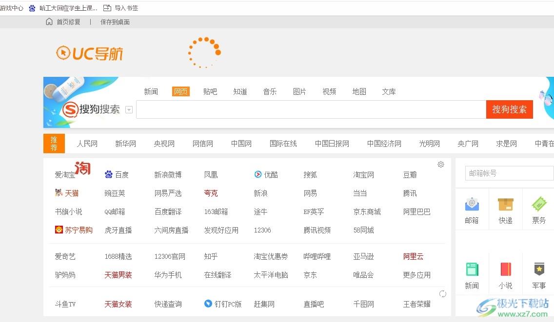Viewport: 554px width, 322px height.
Task: Open the 58同城 link
Action: (x=364, y=230)
